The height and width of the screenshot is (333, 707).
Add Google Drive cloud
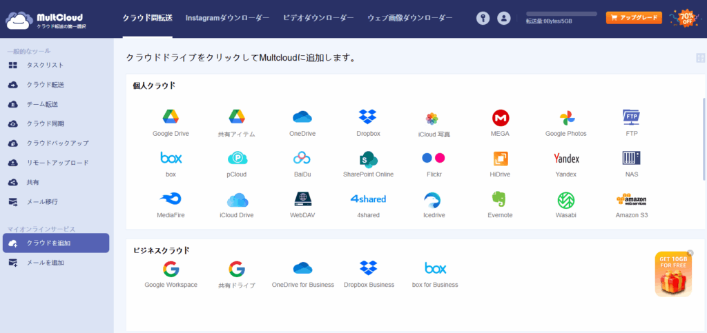point(171,118)
